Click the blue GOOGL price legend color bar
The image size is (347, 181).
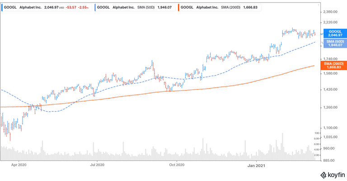(x=2, y=8)
